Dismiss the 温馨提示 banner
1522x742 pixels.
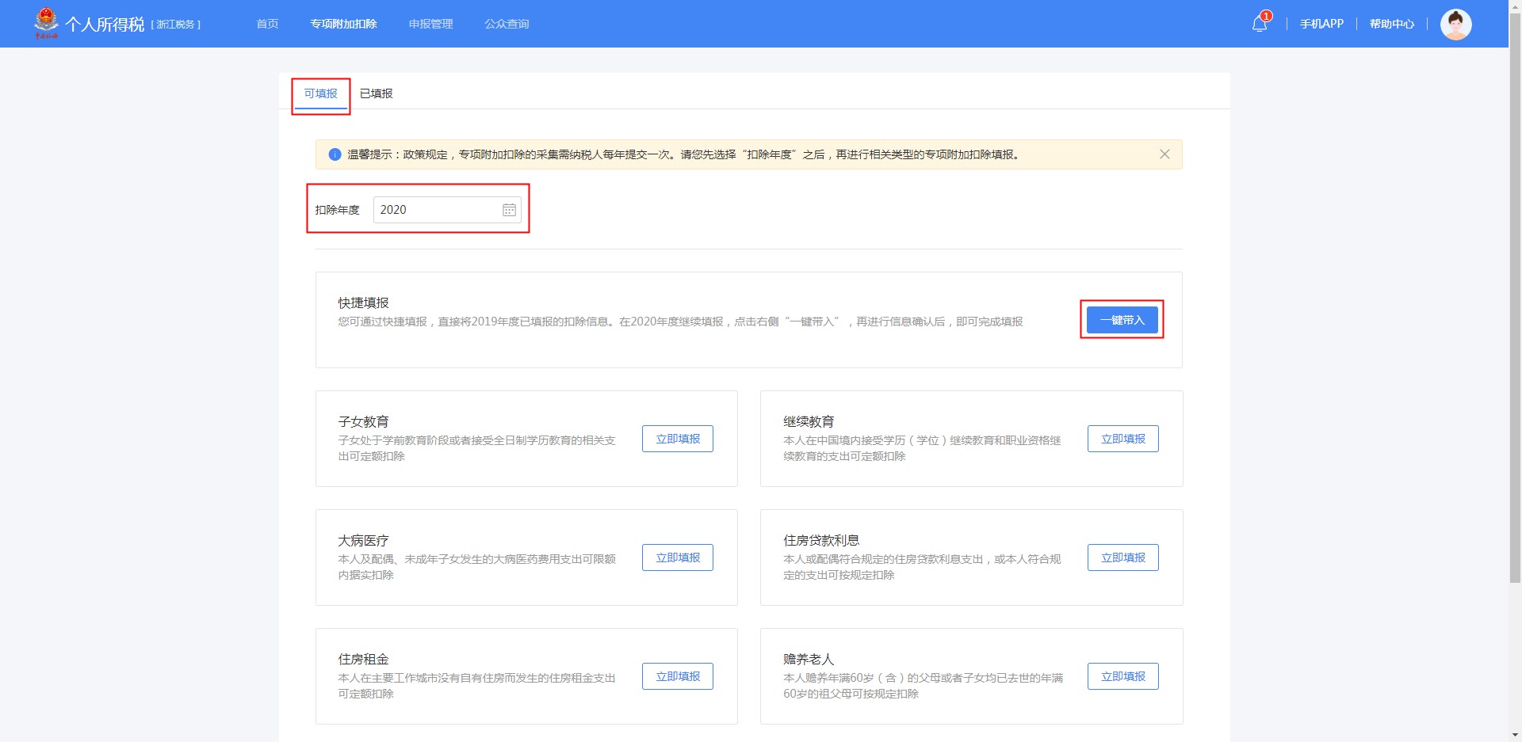1164,154
